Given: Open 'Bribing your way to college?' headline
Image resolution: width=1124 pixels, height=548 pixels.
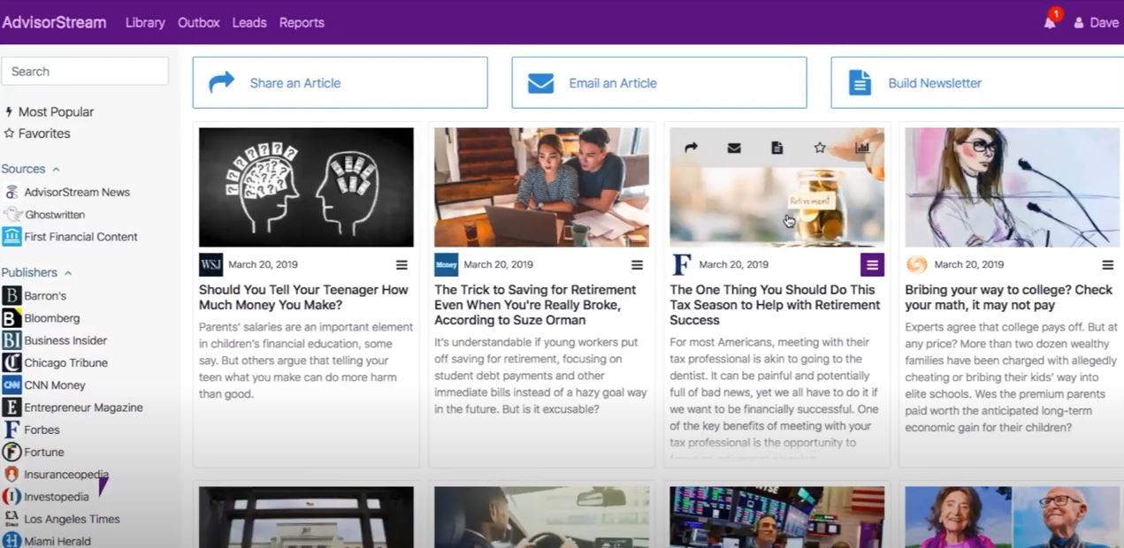Looking at the screenshot, I should 1009,297.
